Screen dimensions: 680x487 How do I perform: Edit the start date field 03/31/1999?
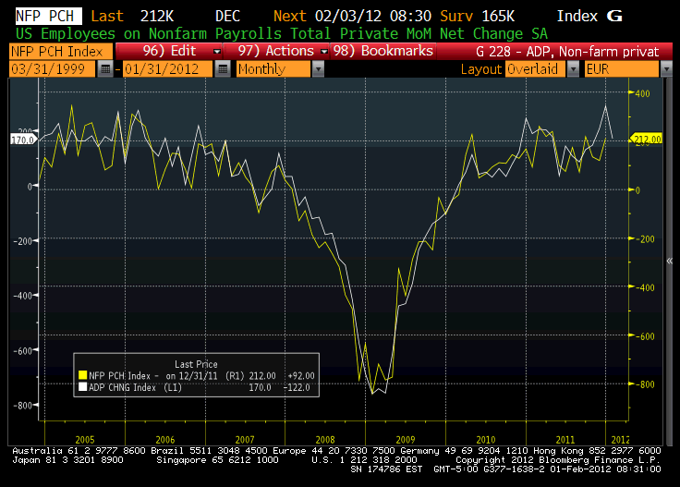[52, 69]
